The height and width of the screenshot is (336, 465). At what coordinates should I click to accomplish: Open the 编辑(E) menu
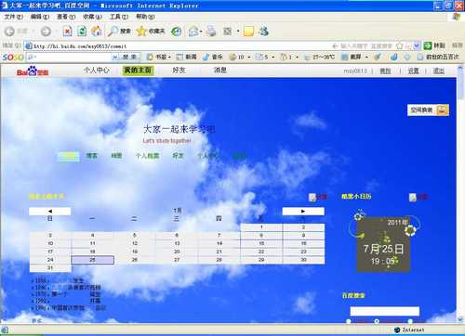[x=40, y=17]
